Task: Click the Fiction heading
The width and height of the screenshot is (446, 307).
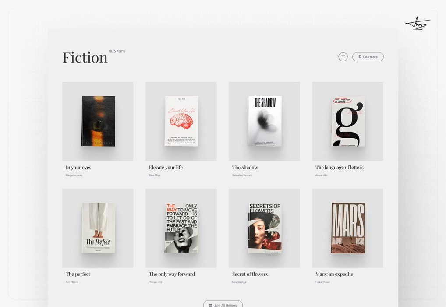Action: [85, 57]
